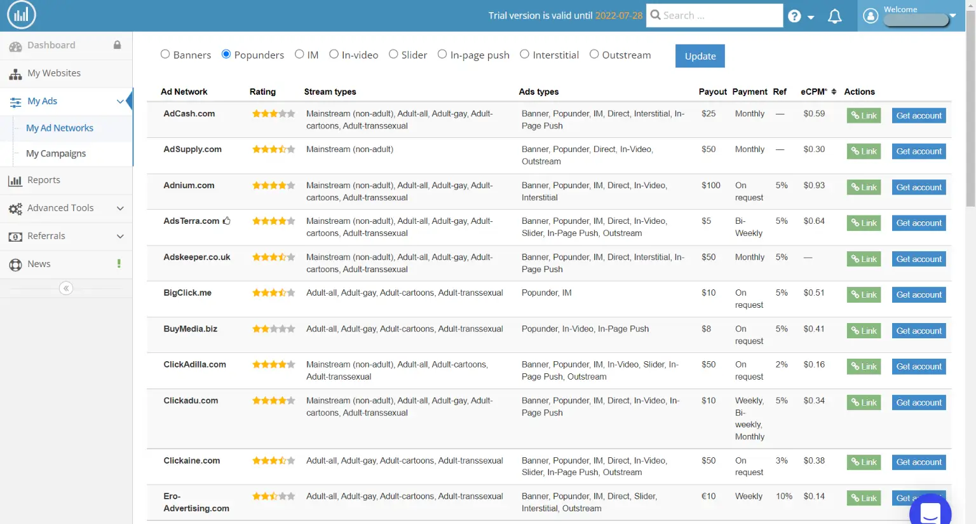The height and width of the screenshot is (524, 976).
Task: Click Link button for ClickAdilla.com
Action: tap(864, 367)
